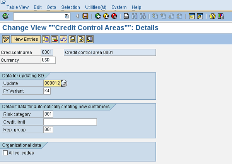The image size is (232, 164).
Task: Toggle Display/Change mode with the pencil icon
Action: pyautogui.click(x=6, y=39)
